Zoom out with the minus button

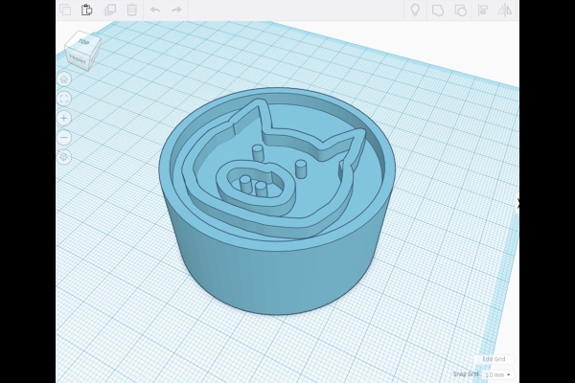point(64,137)
